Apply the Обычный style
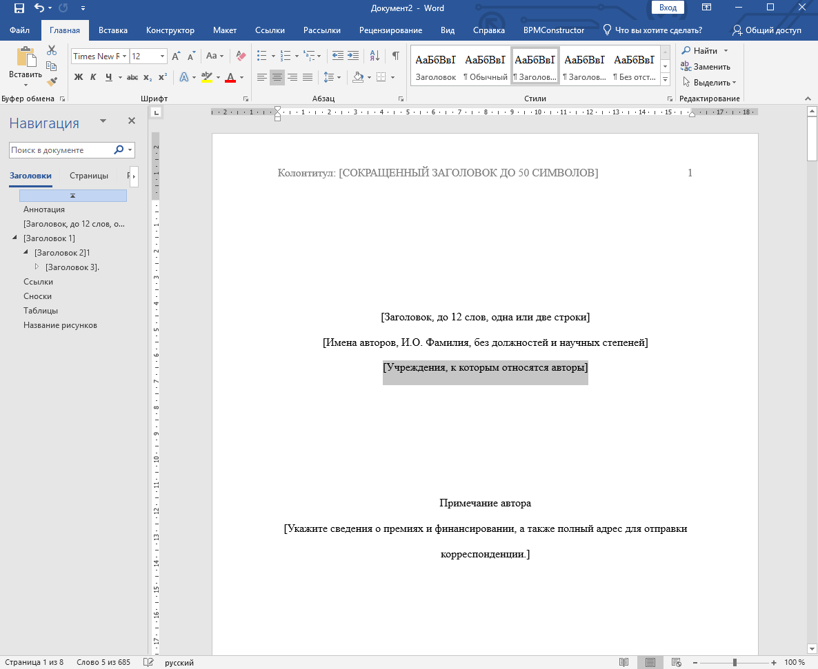Image resolution: width=818 pixels, height=669 pixels. tap(485, 66)
